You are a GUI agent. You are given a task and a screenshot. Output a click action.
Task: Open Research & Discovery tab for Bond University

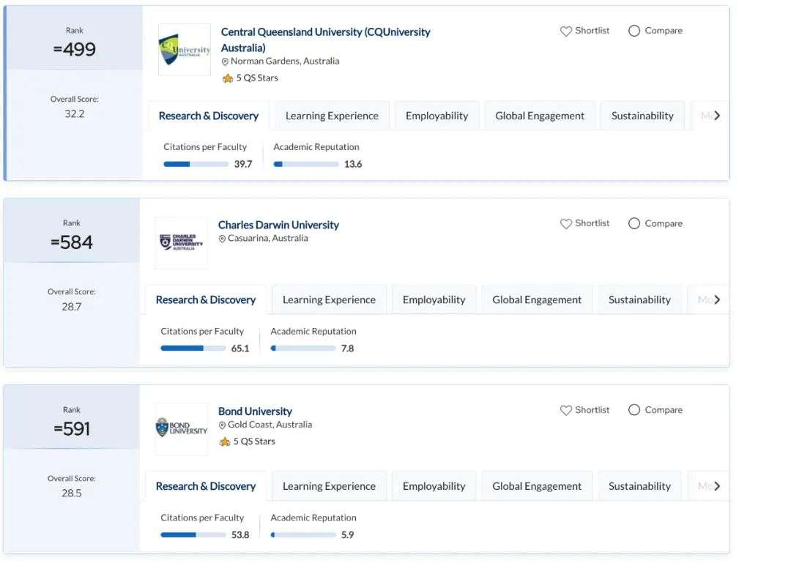click(205, 487)
